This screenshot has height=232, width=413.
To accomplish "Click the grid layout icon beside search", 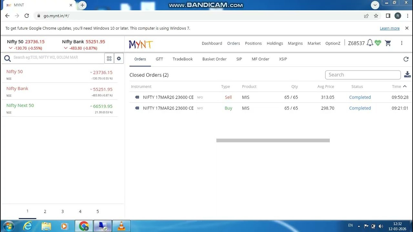I will [x=109, y=58].
